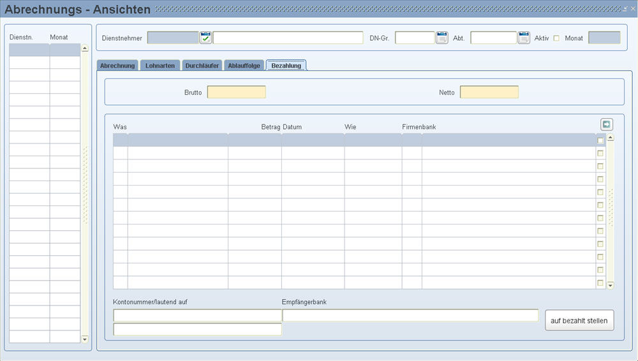Click into the Empfängerbank field
This screenshot has width=638, height=361.
[410, 316]
